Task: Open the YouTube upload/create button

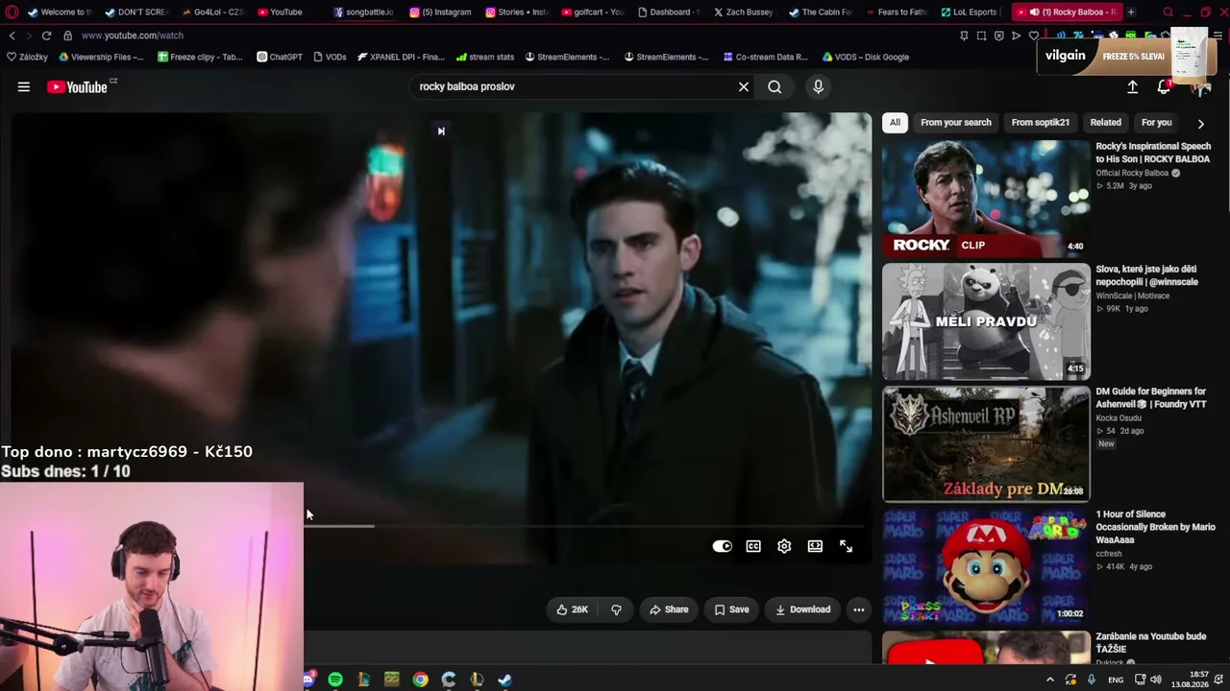Action: click(x=1132, y=86)
